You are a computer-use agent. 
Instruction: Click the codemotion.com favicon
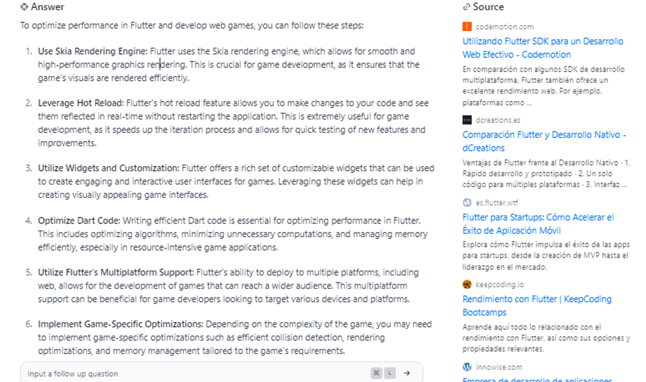pos(467,27)
